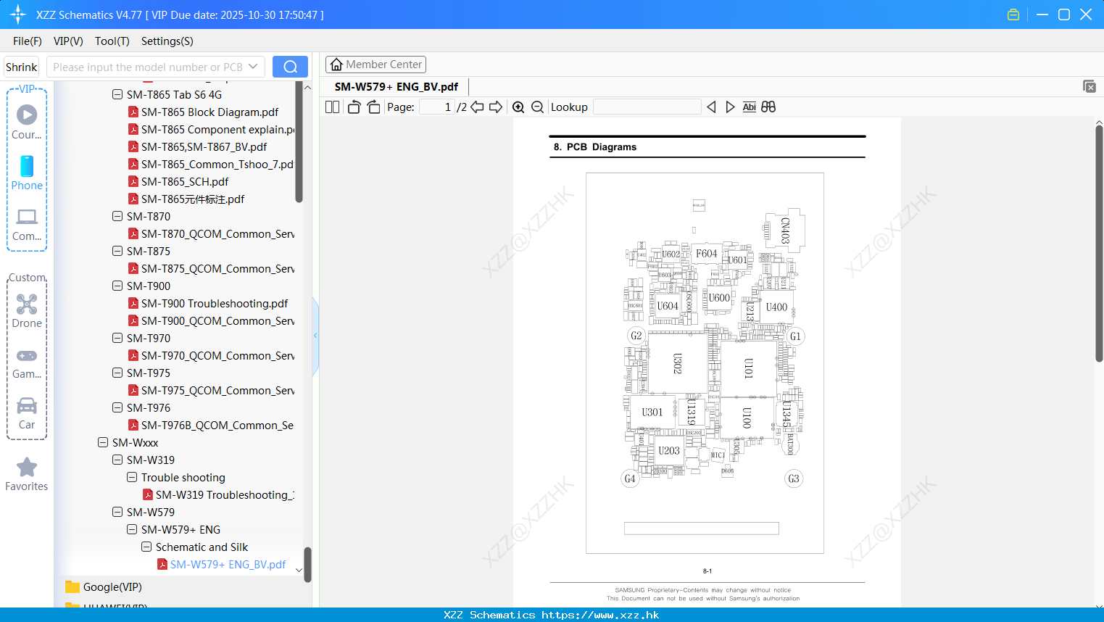Collapse the SM-T970 tree node
The width and height of the screenshot is (1104, 622).
[x=117, y=338]
